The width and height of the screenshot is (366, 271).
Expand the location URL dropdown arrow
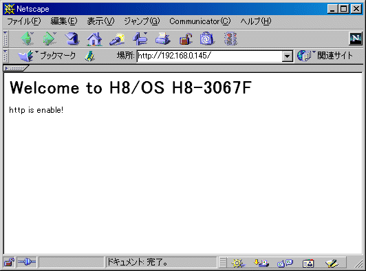point(288,56)
